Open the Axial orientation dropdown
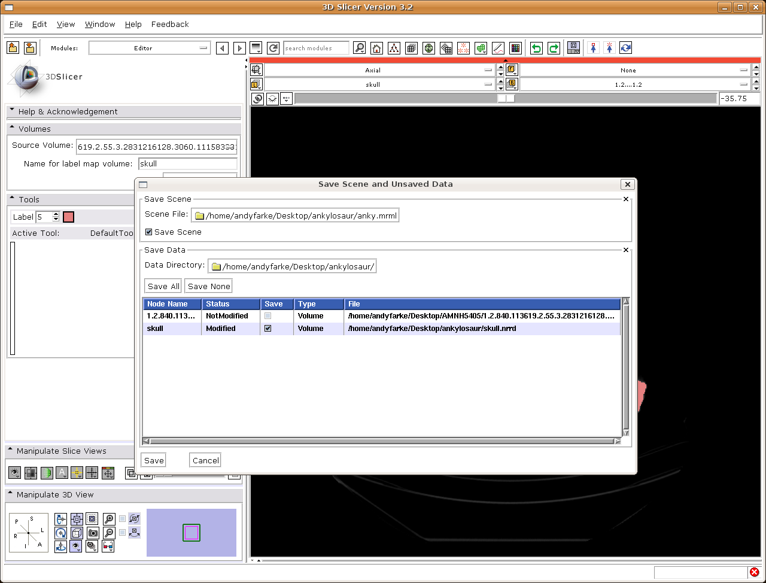766x583 pixels. point(379,70)
